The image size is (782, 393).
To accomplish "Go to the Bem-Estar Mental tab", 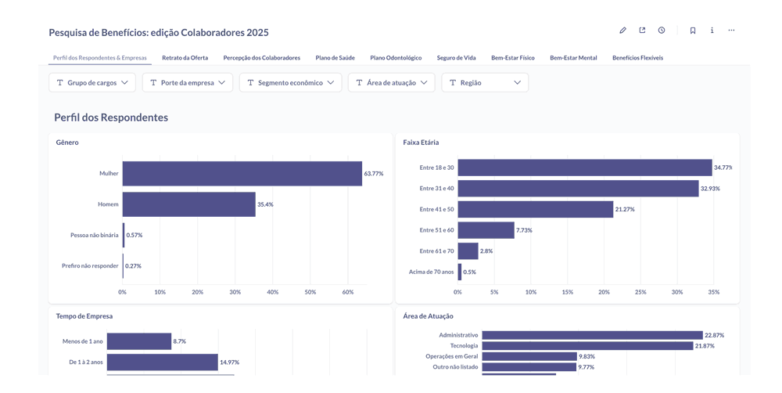I will pos(573,58).
